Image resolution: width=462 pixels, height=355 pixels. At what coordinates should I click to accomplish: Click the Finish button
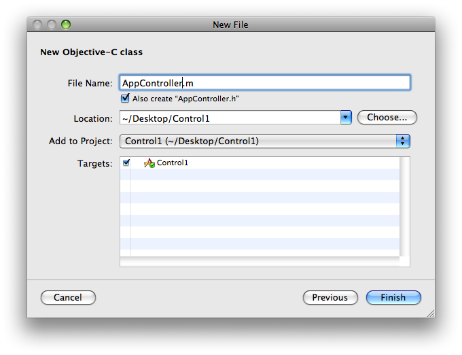point(393,297)
